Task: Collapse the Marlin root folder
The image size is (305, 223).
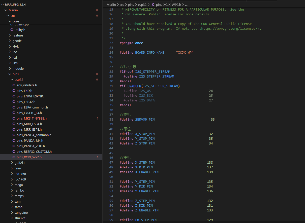Action: coord(6,10)
